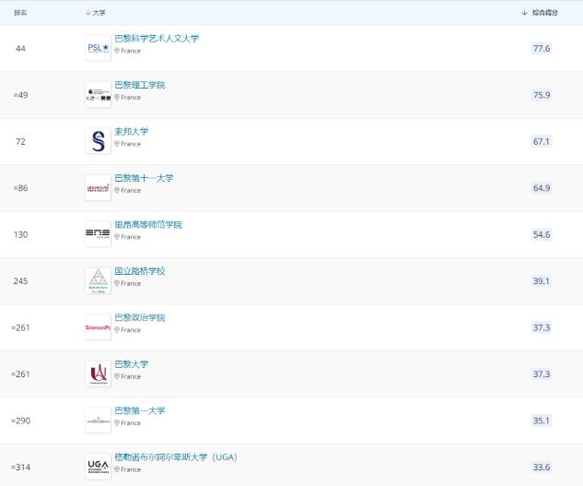Viewport: 583px width, 486px height.
Task: Sort by 综合得分 column arrow
Action: 525,13
